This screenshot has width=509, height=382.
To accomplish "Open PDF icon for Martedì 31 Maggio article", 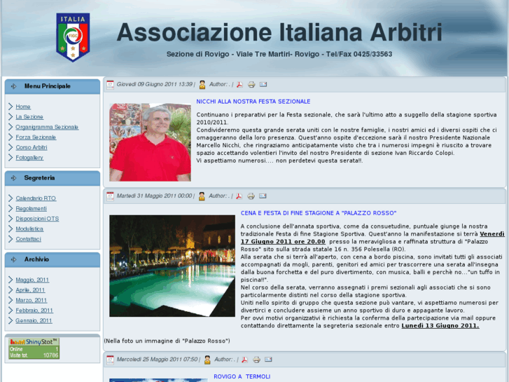I will (239, 196).
